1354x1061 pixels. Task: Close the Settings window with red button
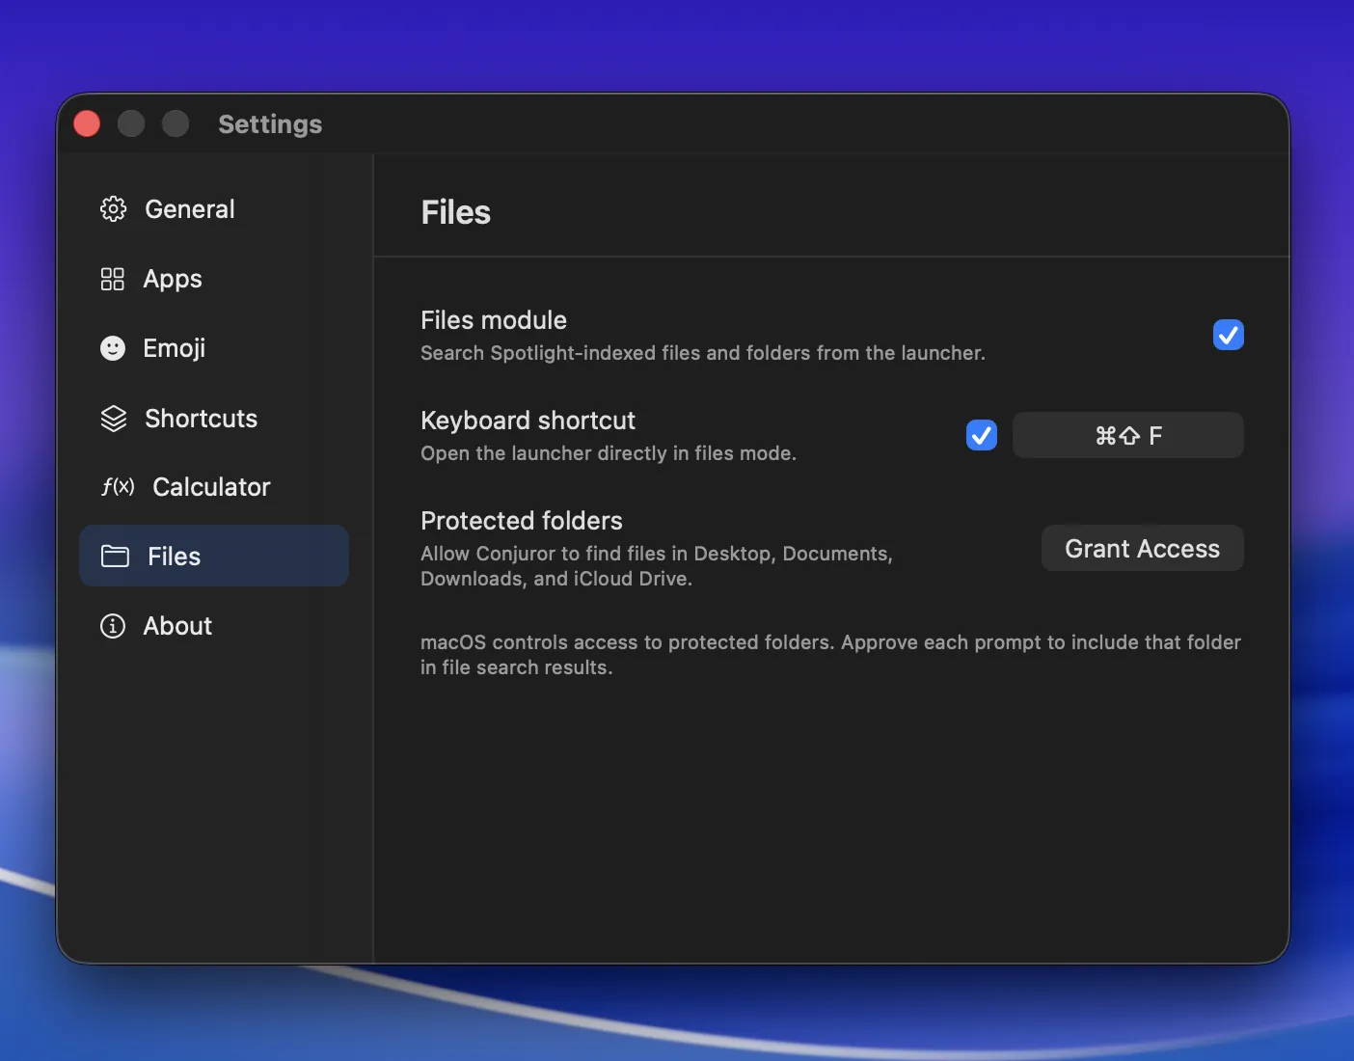(x=87, y=123)
